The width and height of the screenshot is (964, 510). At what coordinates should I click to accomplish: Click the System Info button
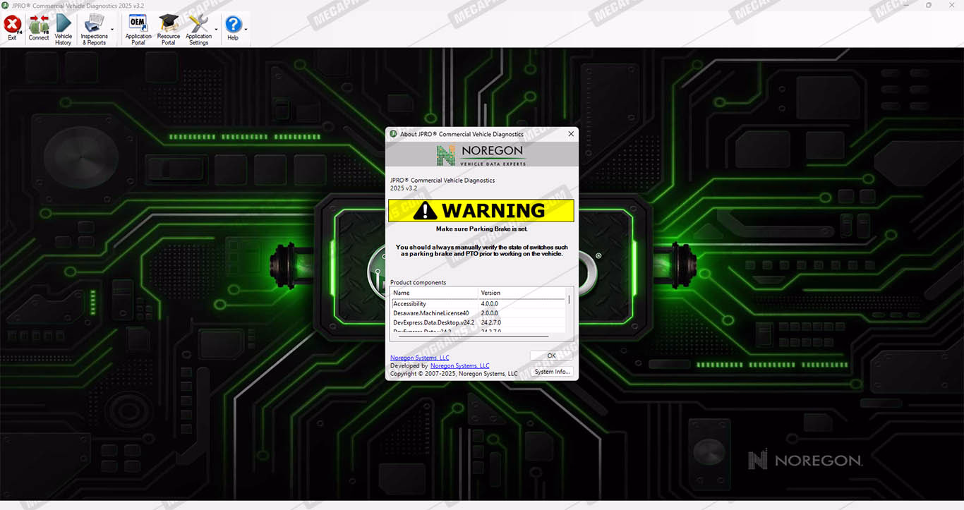(x=551, y=372)
